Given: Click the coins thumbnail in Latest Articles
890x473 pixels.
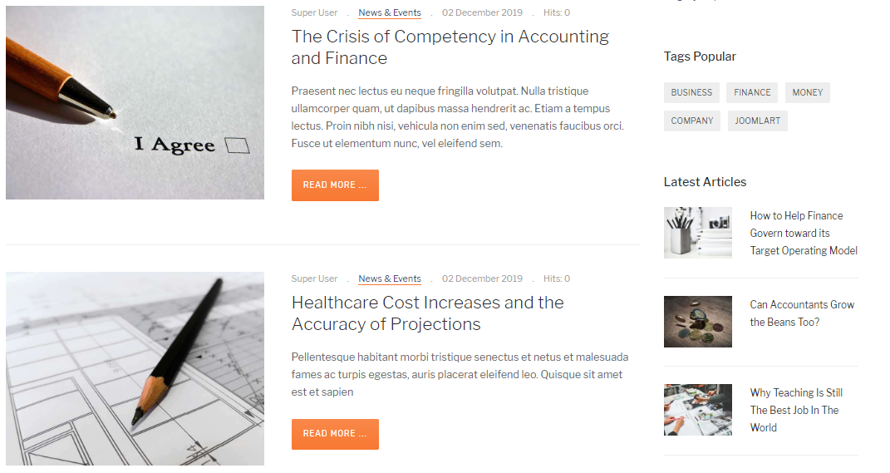Looking at the screenshot, I should (x=697, y=322).
